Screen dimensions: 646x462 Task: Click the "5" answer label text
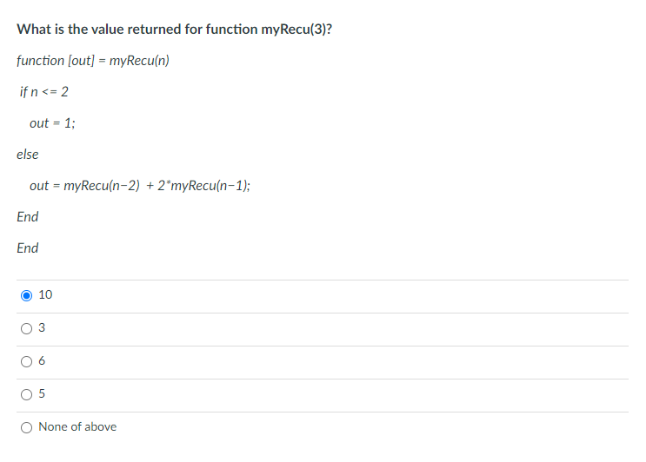tap(42, 393)
